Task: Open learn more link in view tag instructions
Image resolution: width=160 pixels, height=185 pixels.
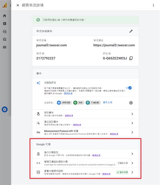Action: click(106, 174)
